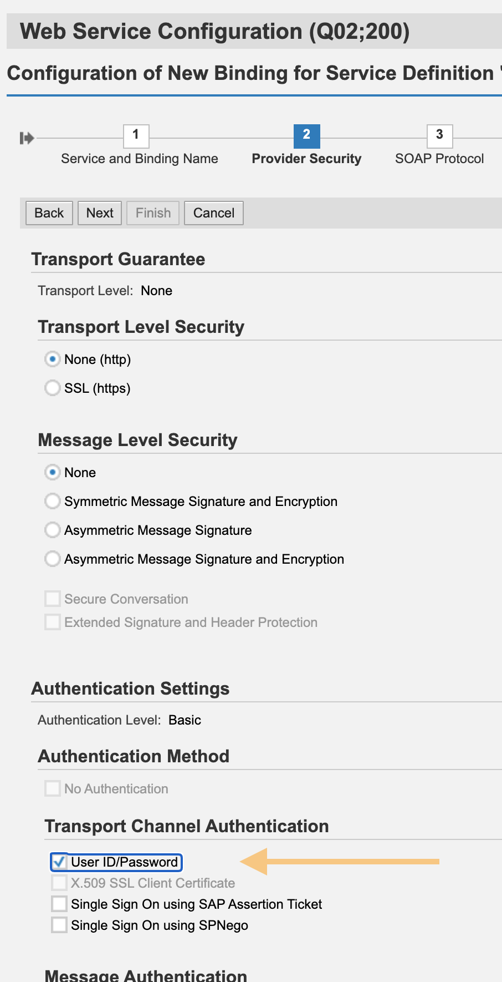Choose Symmetric Message Signature and Encryption

point(53,502)
